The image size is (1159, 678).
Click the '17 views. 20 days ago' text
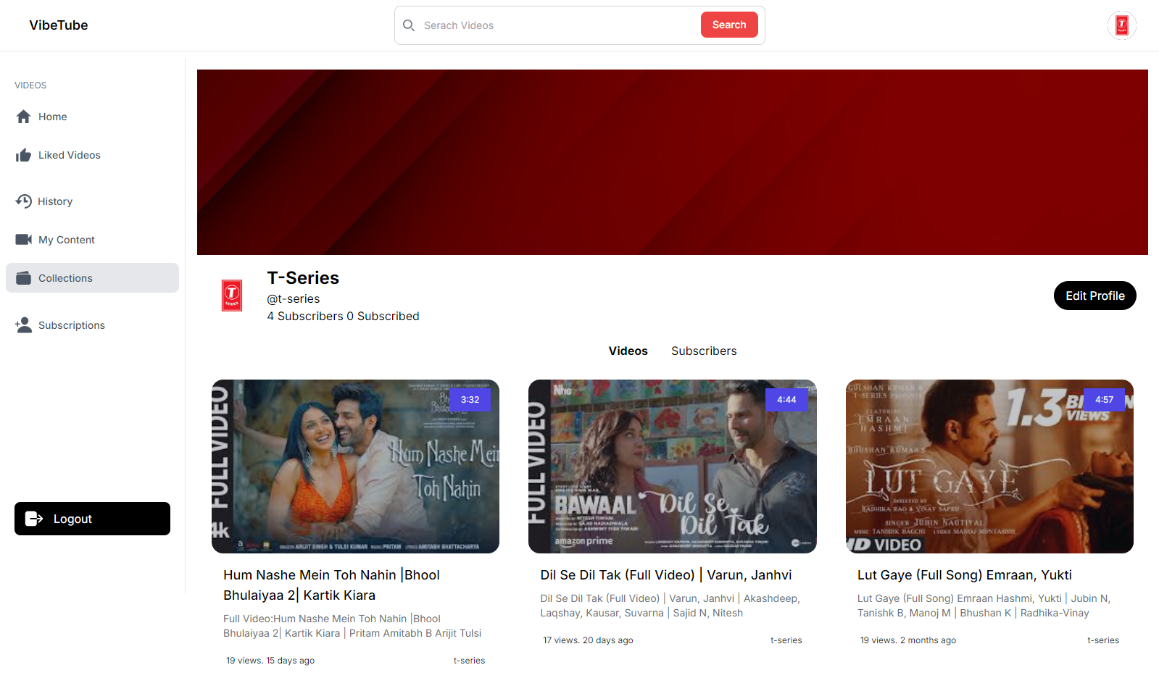click(589, 640)
